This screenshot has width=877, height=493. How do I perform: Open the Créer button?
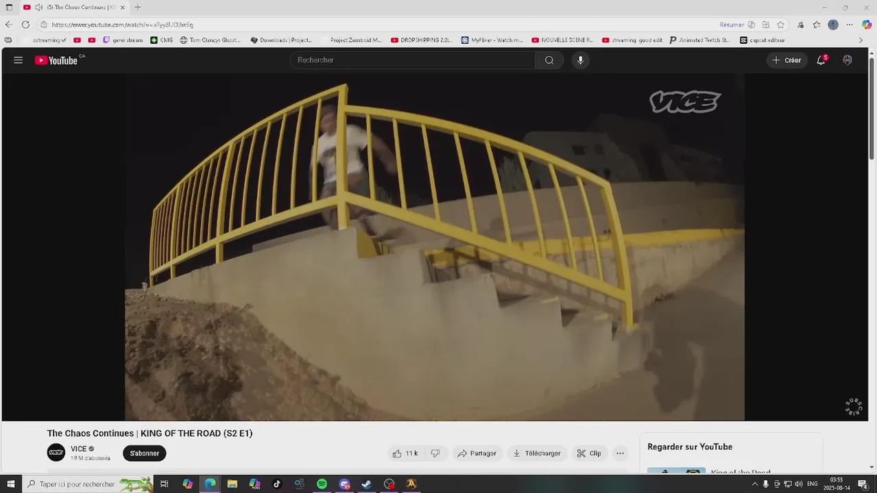tap(786, 60)
